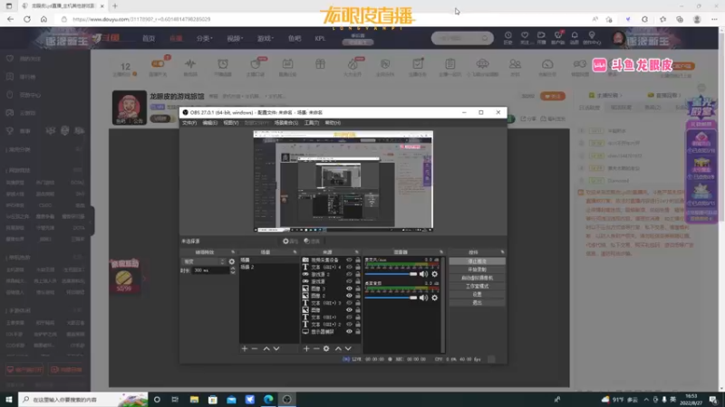The width and height of the screenshot is (725, 407).
Task: Click the 停止推流 button in OBS controls
Action: pyautogui.click(x=478, y=261)
